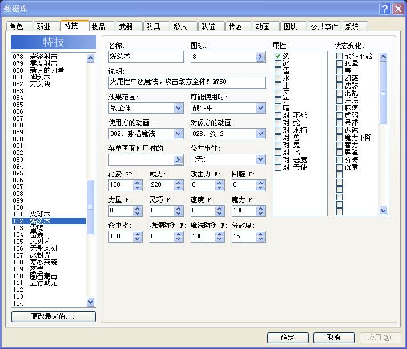Adjust 灵巧 F spinner arrows

click(178, 211)
